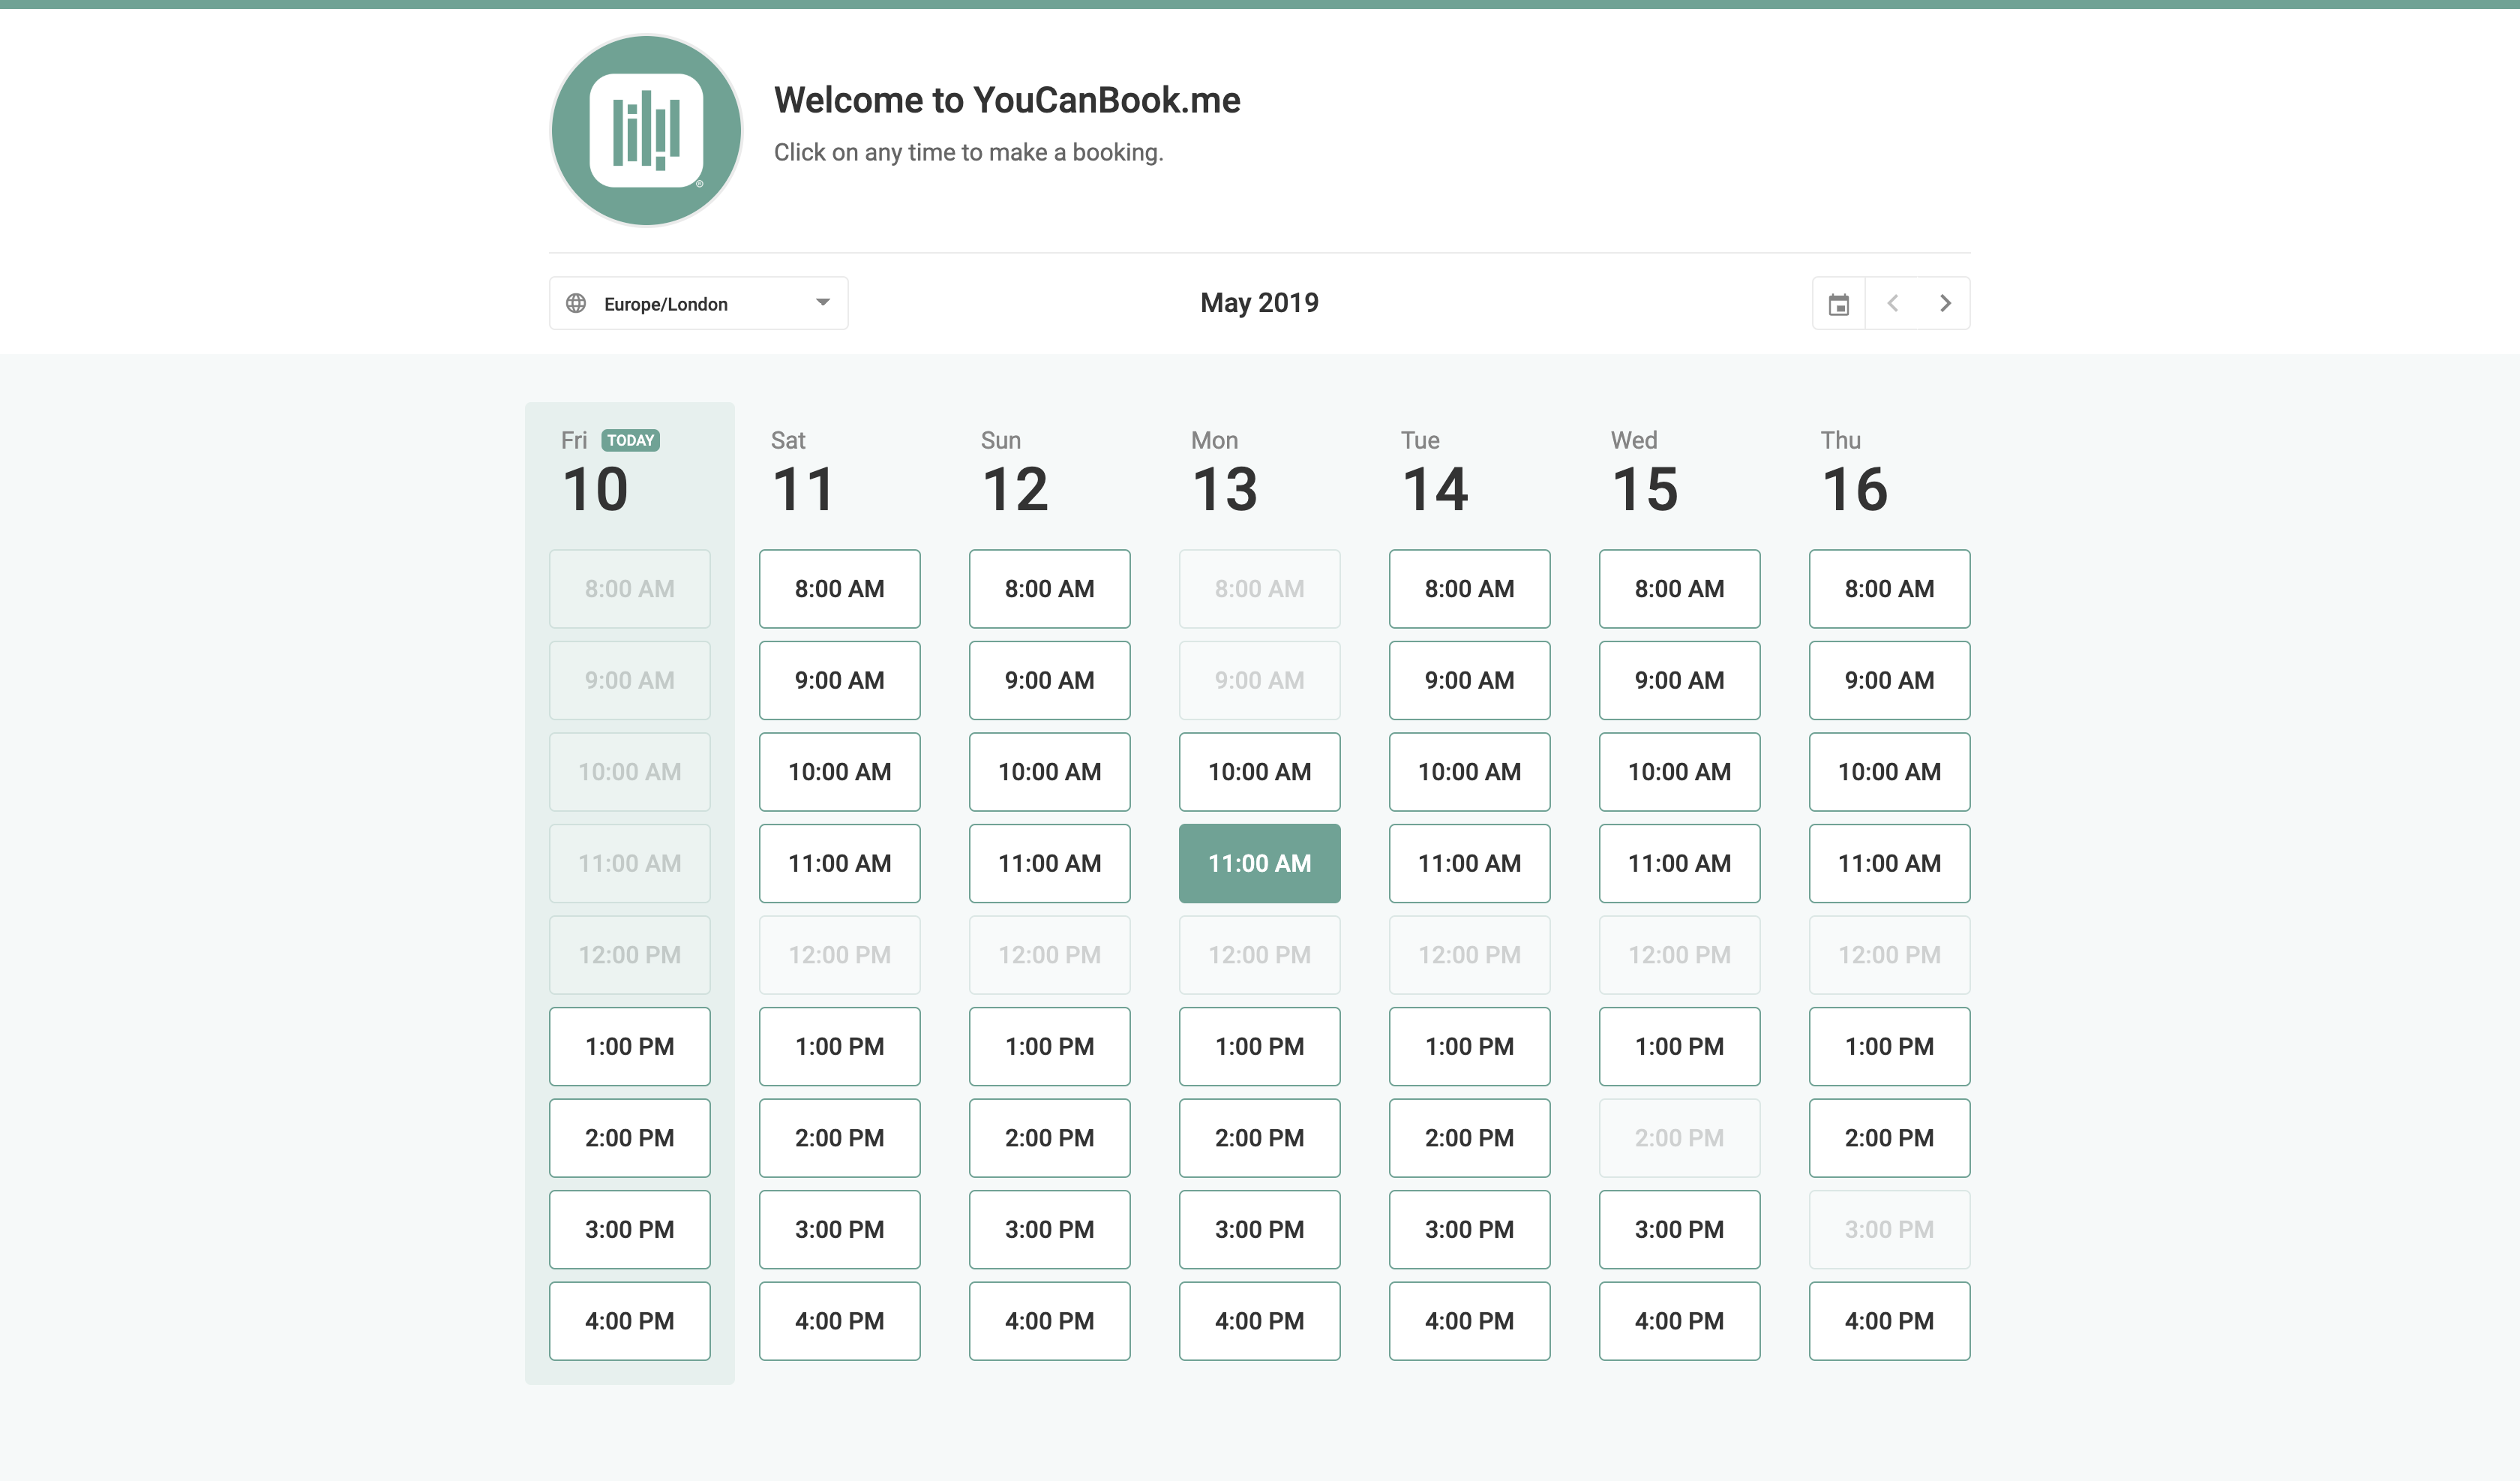Expand the Europe/London timezone dropdown arrow
Screen dimensions: 2520x1481
822,302
